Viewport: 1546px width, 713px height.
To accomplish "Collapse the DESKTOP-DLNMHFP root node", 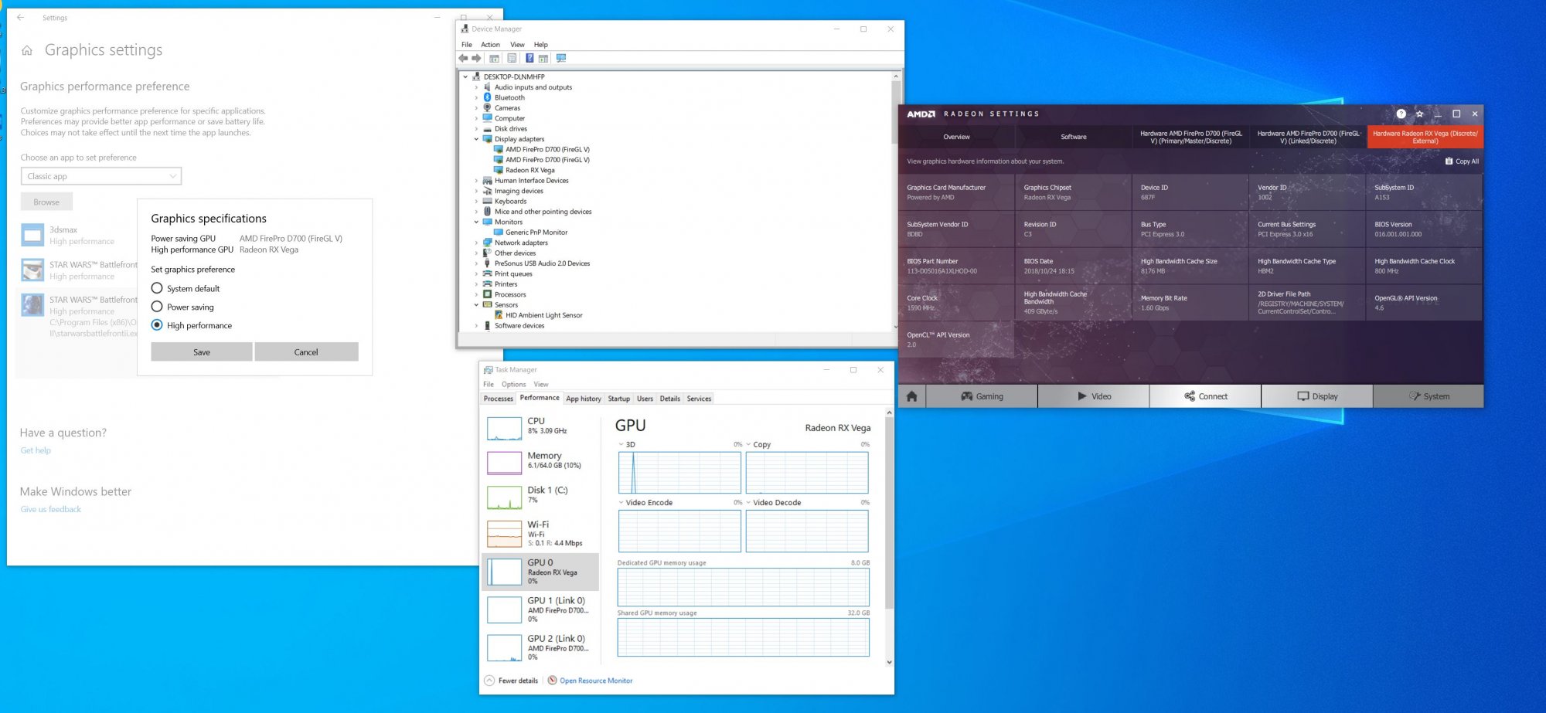I will click(x=465, y=77).
